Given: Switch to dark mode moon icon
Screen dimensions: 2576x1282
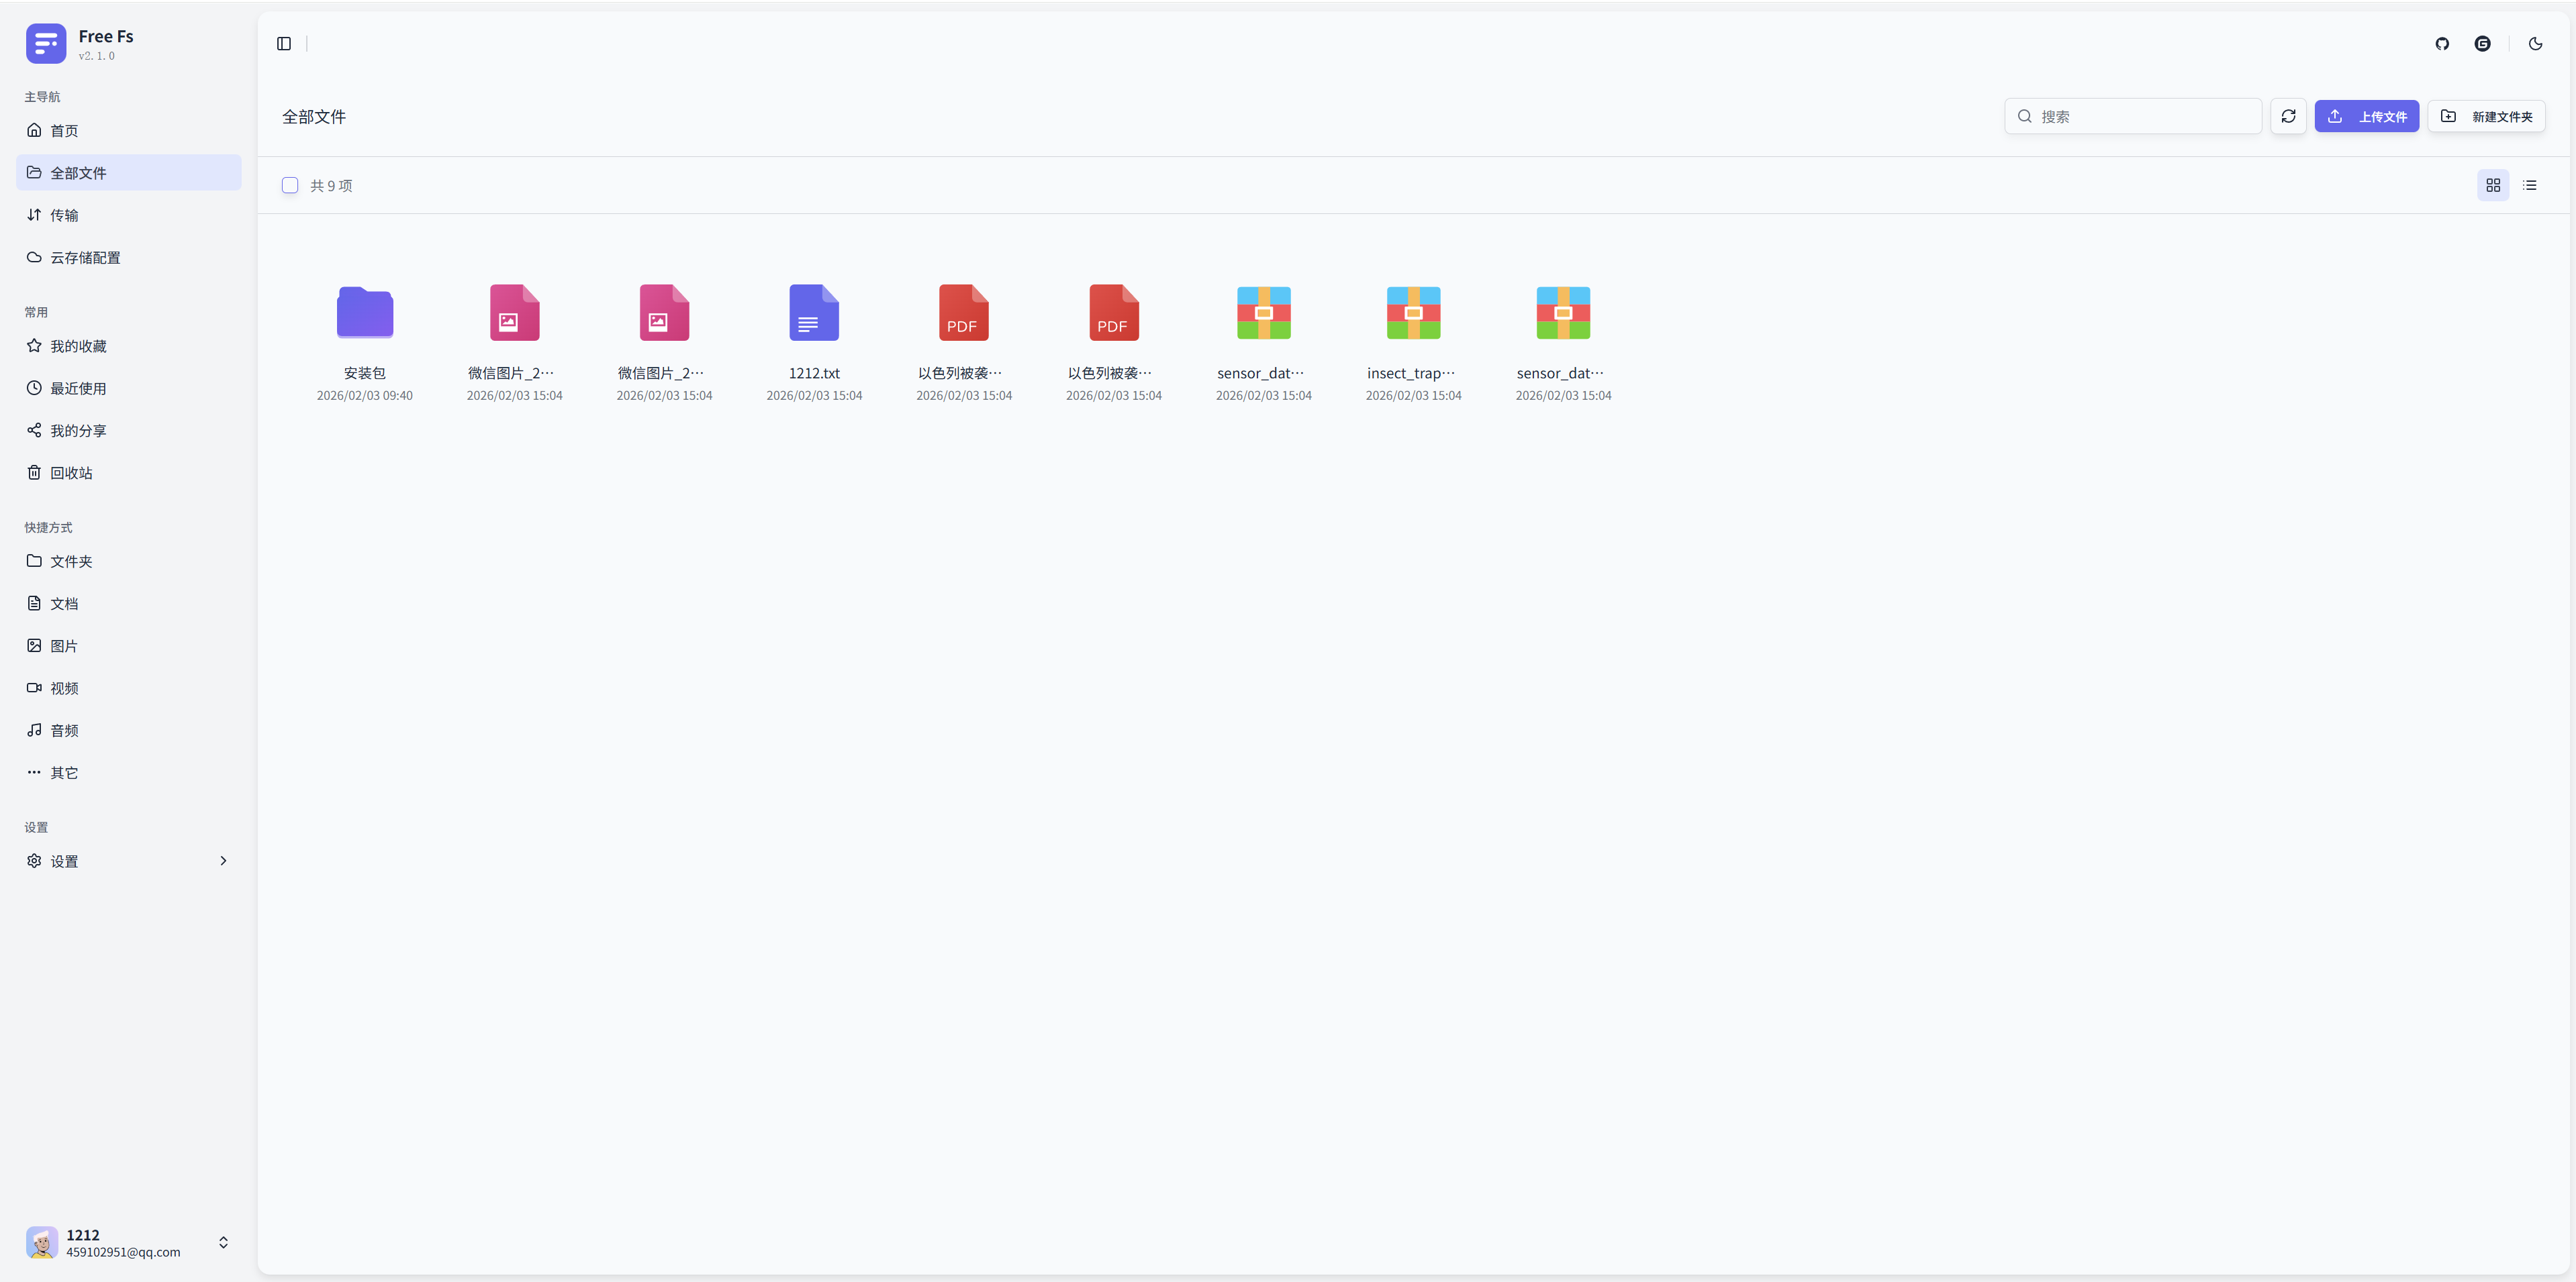Looking at the screenshot, I should click(x=2535, y=44).
